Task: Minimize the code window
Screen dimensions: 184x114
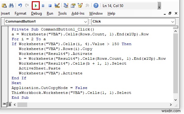Action: (165, 14)
